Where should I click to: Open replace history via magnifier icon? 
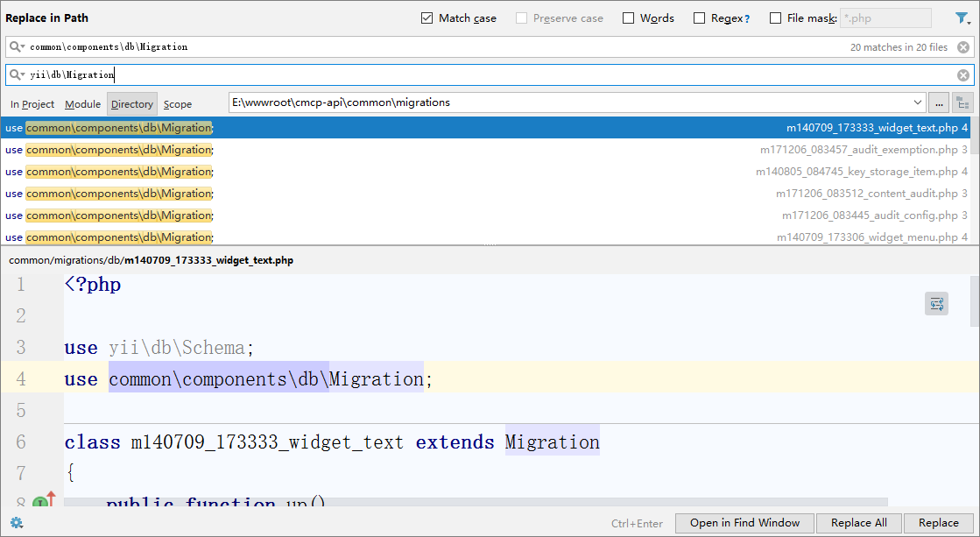click(17, 75)
